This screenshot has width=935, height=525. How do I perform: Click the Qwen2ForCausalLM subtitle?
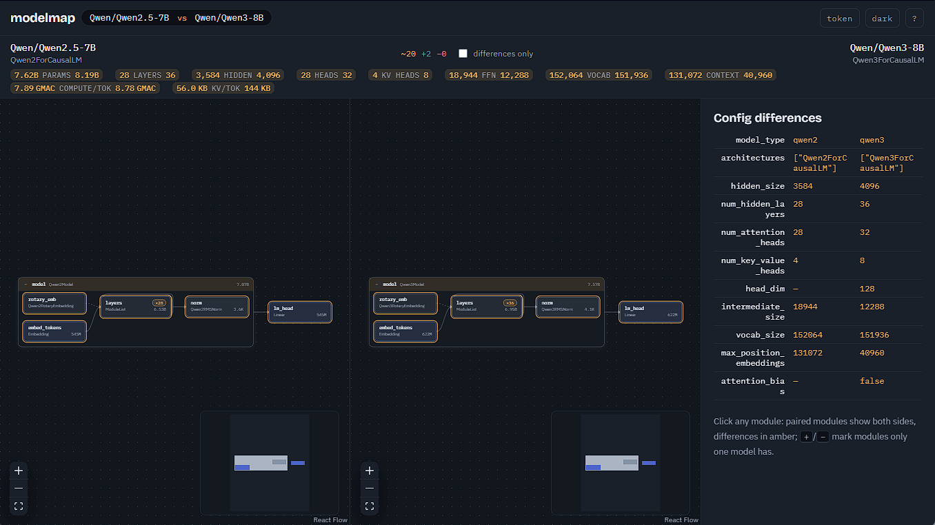[x=46, y=60]
